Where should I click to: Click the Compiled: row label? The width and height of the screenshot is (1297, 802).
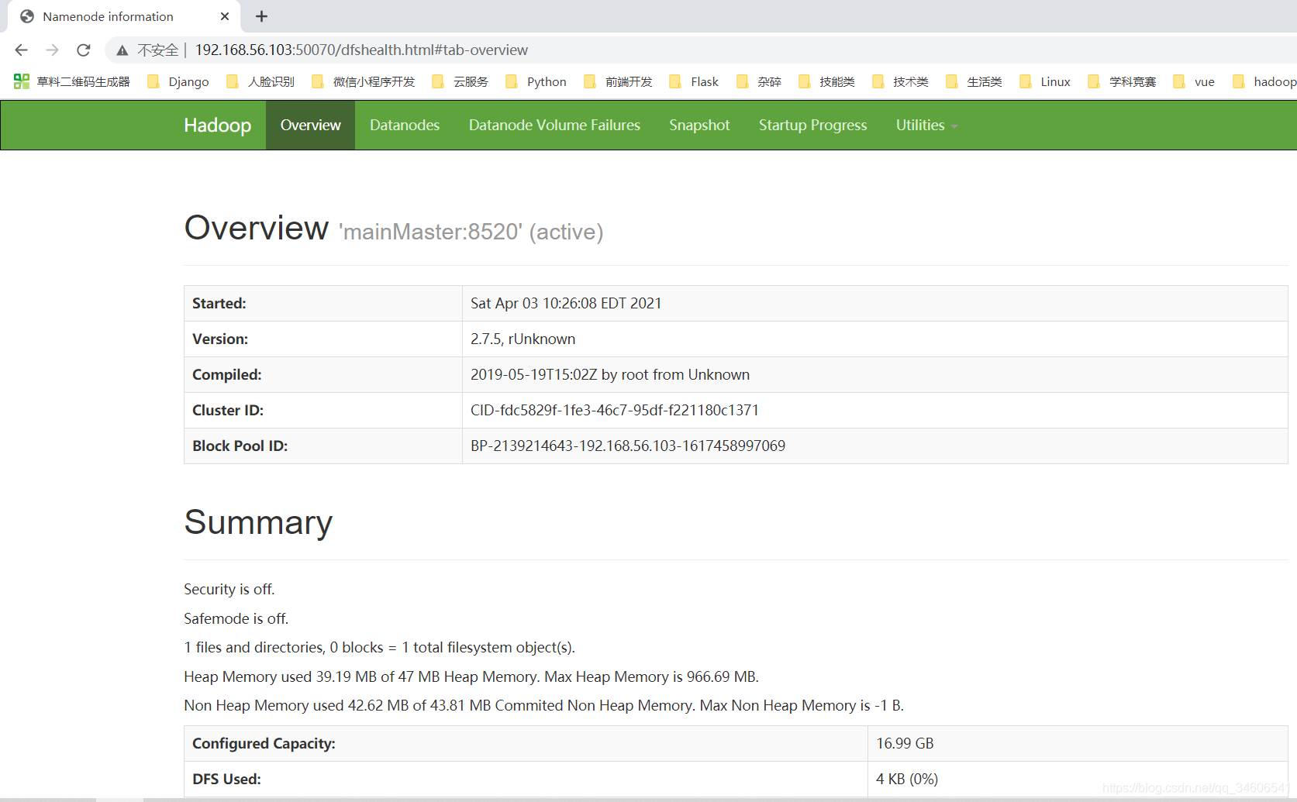click(x=226, y=374)
